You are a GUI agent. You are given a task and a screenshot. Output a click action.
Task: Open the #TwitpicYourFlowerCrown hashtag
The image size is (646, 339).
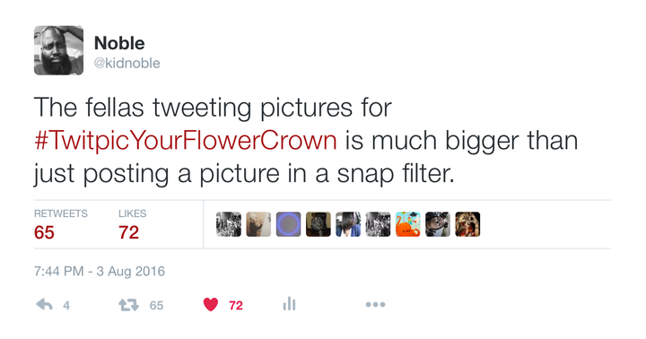tap(186, 141)
